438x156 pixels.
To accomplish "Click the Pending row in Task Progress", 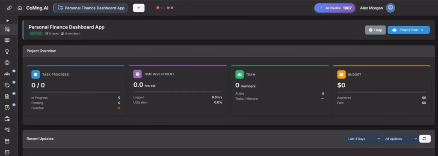I will click(76, 103).
